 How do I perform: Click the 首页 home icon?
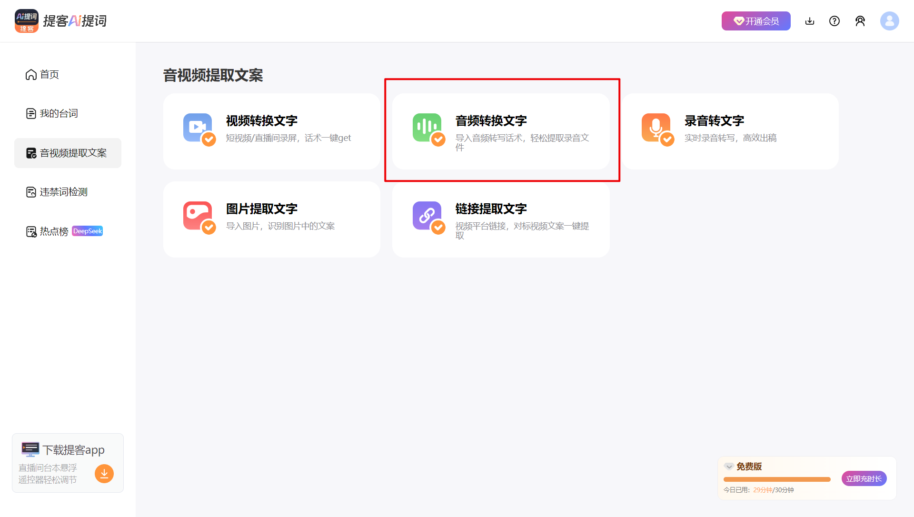click(x=31, y=75)
